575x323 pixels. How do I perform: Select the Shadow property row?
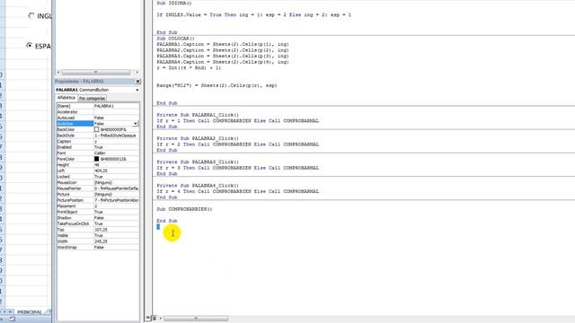(x=98, y=218)
